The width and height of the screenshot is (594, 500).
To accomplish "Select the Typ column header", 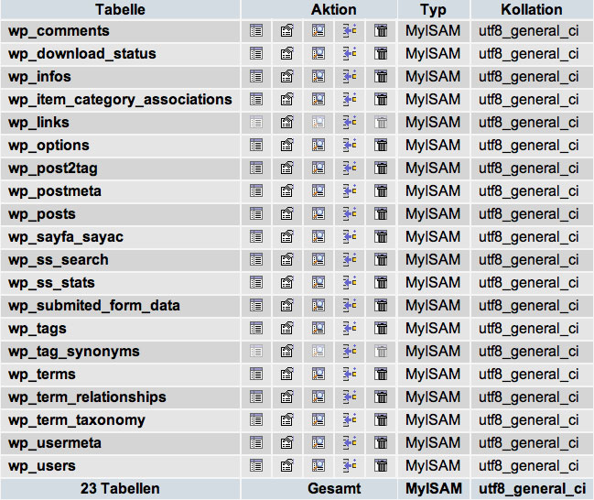I will [434, 9].
